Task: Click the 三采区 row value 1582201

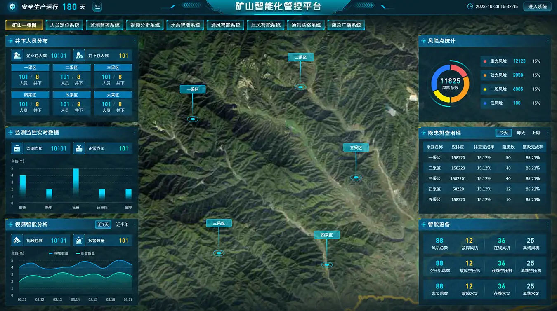Action: (x=458, y=179)
